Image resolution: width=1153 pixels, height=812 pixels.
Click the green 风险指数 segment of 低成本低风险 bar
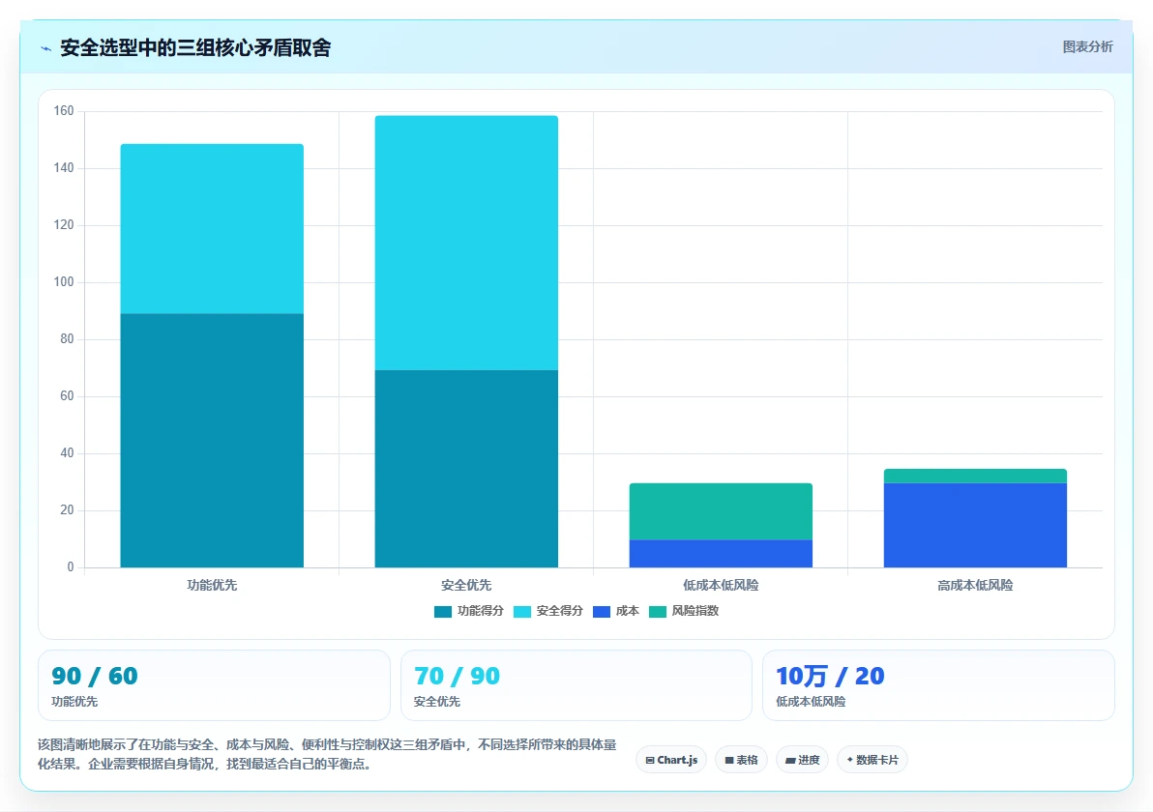tap(721, 511)
